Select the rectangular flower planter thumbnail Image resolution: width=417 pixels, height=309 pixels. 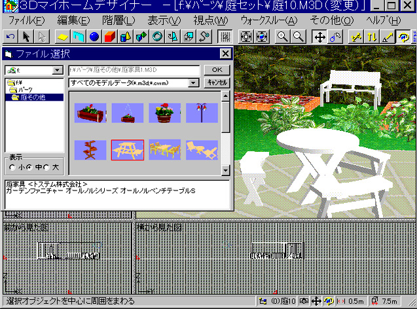point(90,113)
